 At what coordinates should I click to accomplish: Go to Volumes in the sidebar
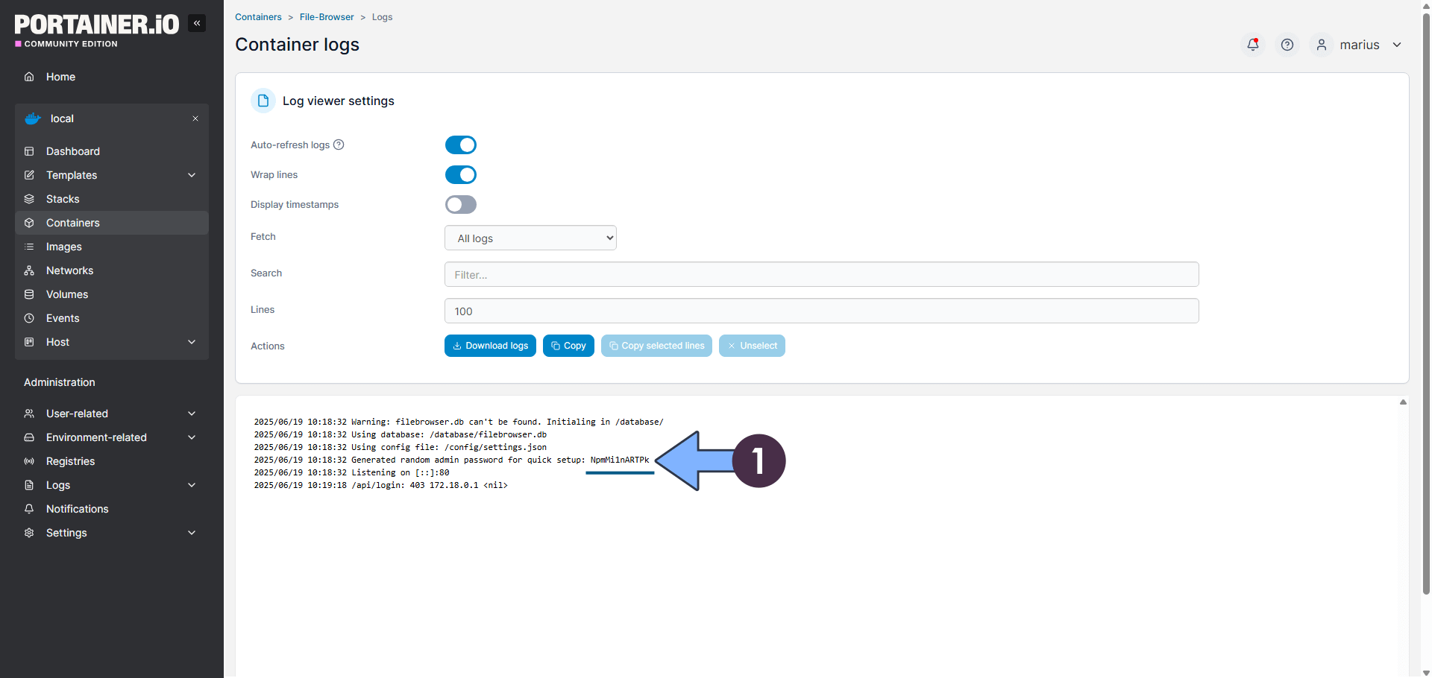point(67,294)
